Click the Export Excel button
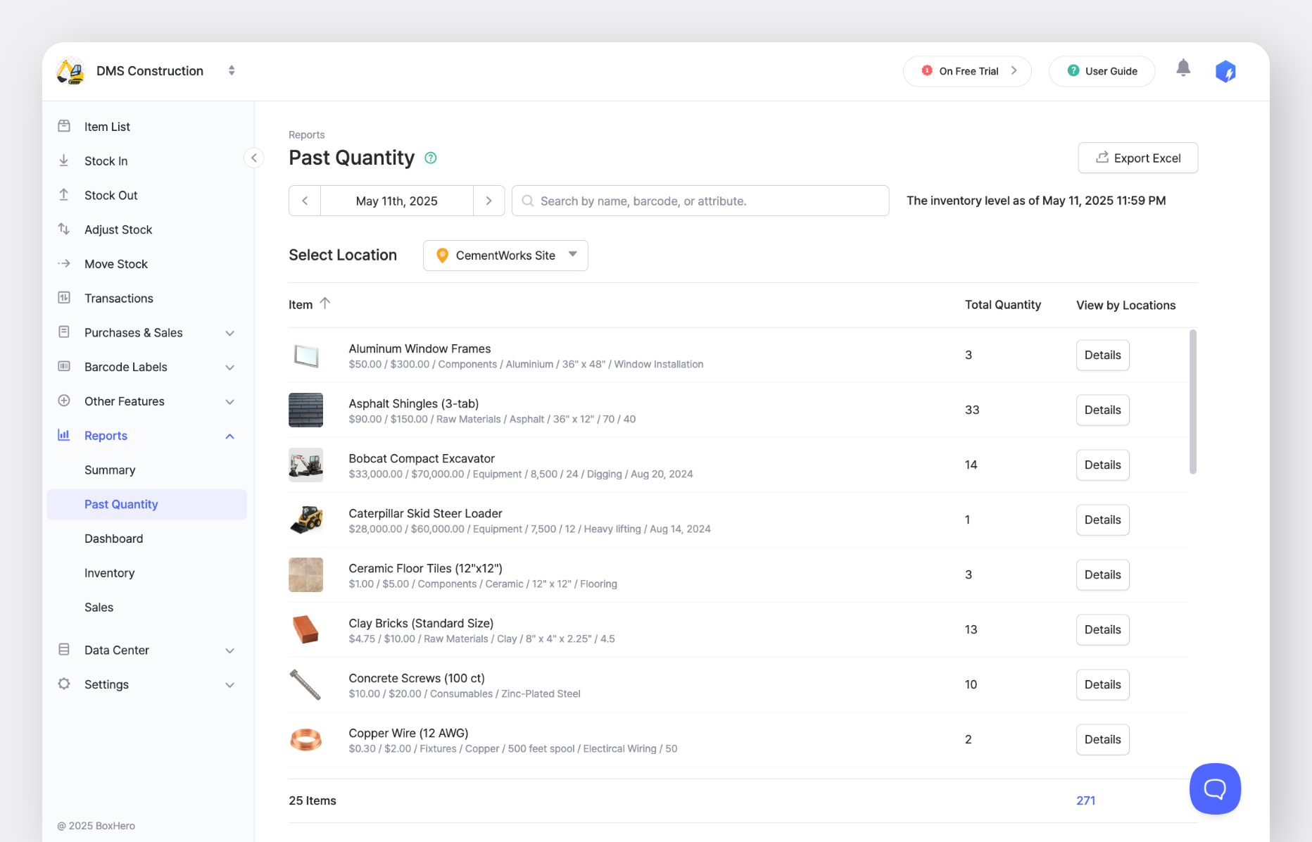This screenshot has height=842, width=1312. [1137, 158]
